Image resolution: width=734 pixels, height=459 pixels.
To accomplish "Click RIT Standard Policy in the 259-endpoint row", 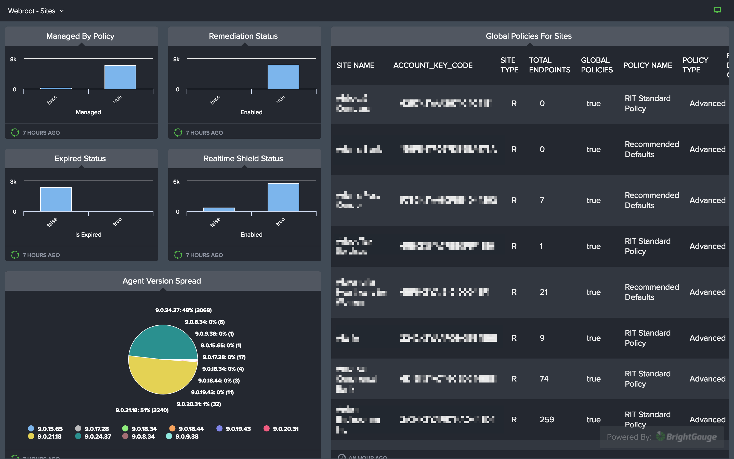I will (x=648, y=419).
